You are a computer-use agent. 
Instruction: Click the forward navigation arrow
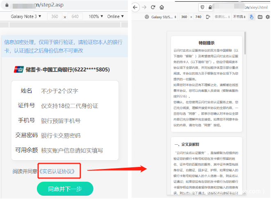coord(144,7)
